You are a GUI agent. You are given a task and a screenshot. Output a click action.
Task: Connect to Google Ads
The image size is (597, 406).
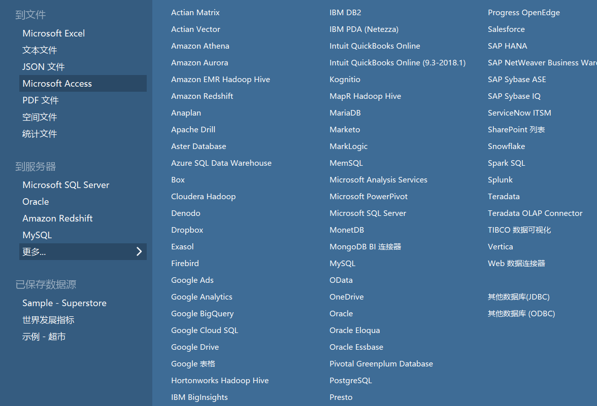pos(192,280)
